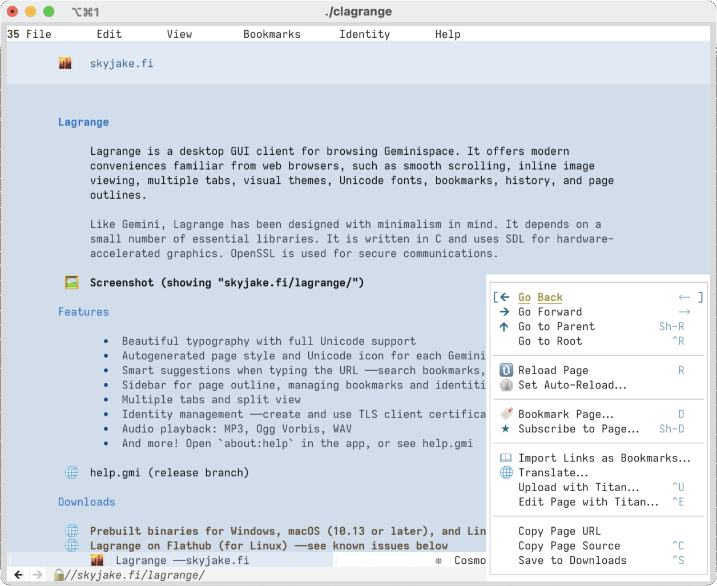The image size is (717, 586).
Task: Open the help.gmi (release branch) link
Action: [170, 472]
